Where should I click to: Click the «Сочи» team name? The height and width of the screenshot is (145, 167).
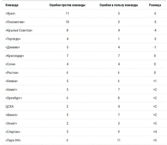click(x=10, y=64)
